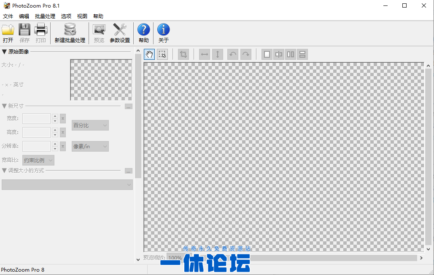Open the 编辑 menu

click(x=24, y=16)
